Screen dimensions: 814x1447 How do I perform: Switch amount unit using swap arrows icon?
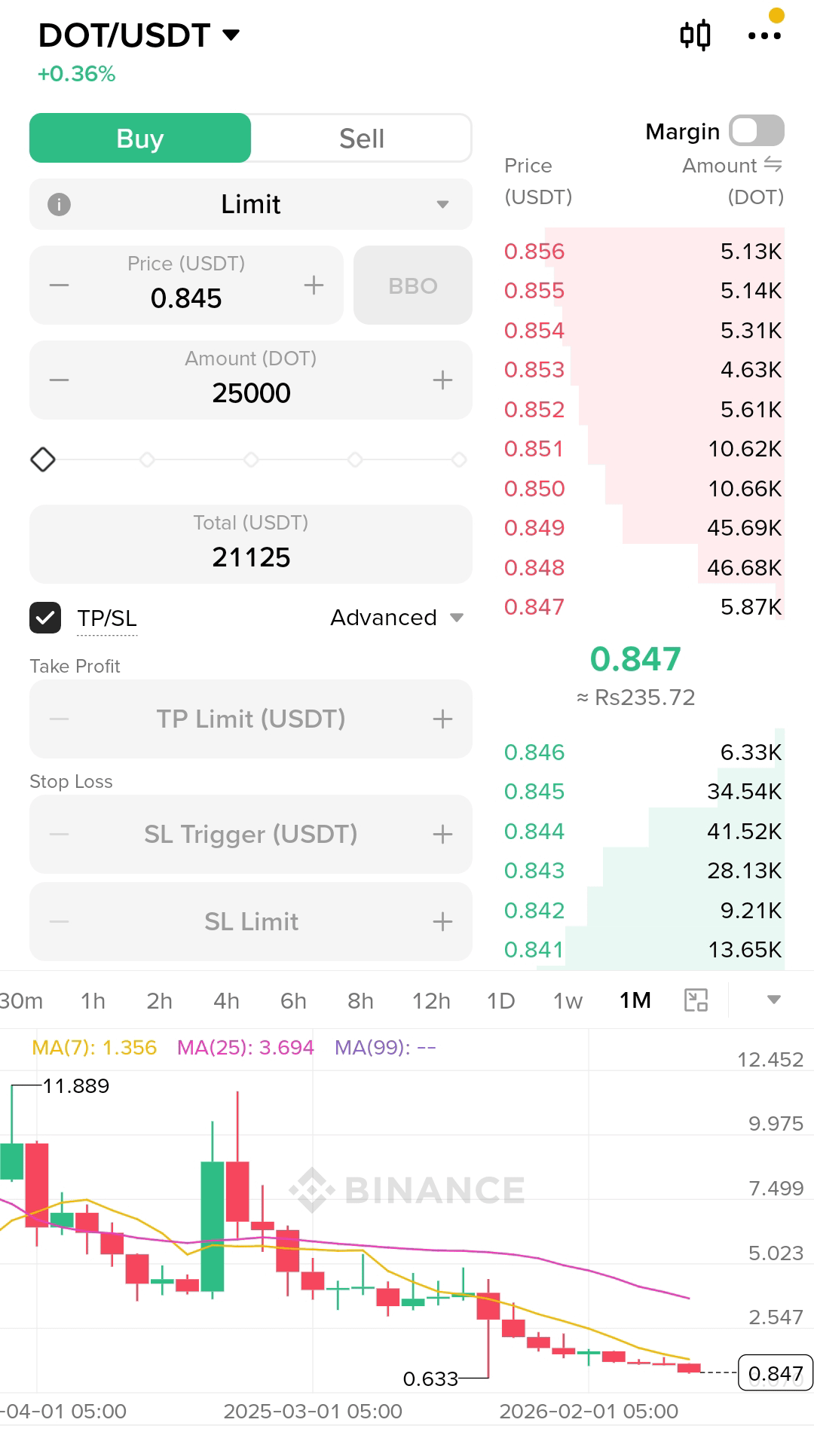click(x=773, y=164)
